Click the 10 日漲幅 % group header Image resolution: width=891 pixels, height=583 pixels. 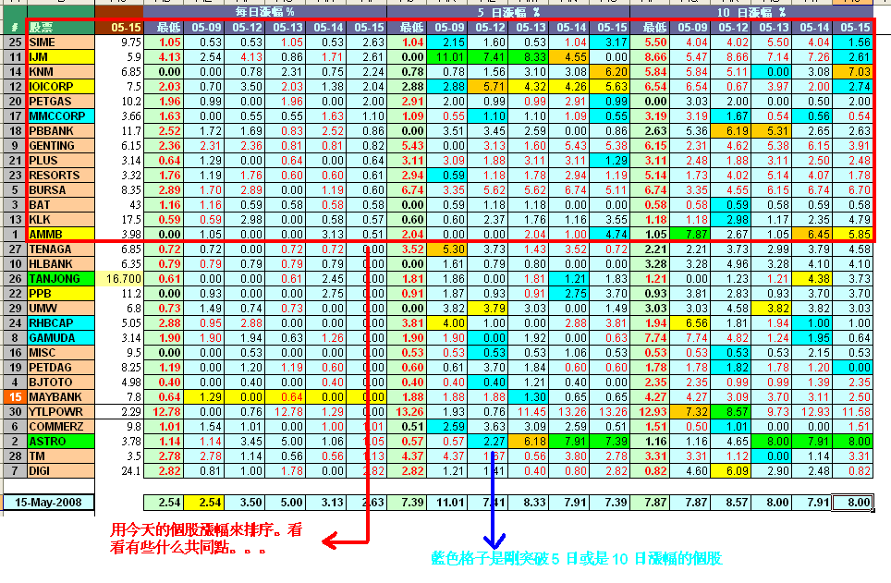click(x=753, y=13)
